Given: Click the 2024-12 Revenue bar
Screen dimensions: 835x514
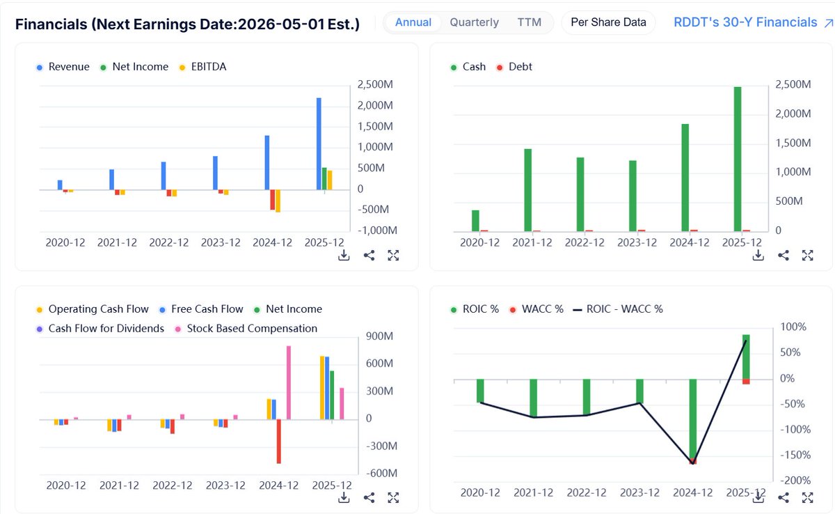Looking at the screenshot, I should pyautogui.click(x=267, y=162).
